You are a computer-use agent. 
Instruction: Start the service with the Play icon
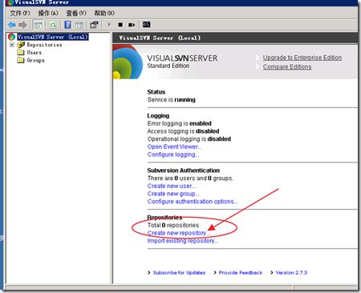(x=109, y=25)
